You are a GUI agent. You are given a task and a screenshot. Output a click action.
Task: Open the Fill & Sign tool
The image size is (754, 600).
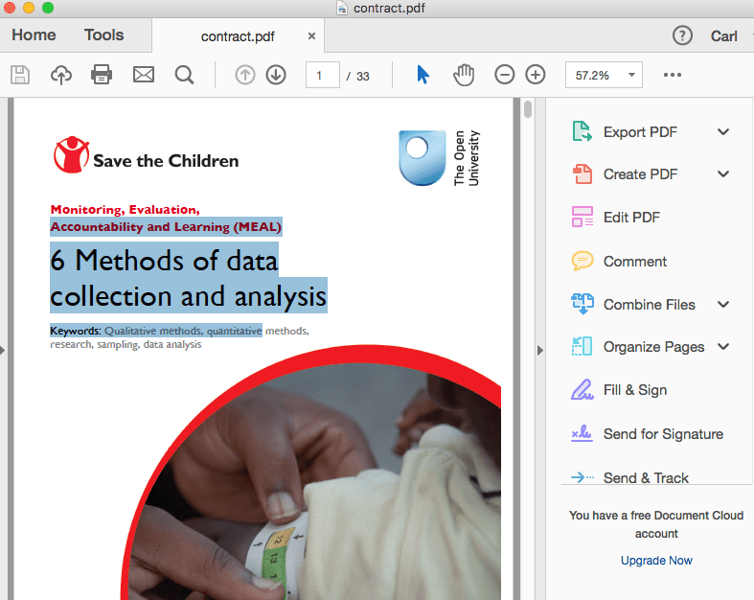tap(634, 390)
